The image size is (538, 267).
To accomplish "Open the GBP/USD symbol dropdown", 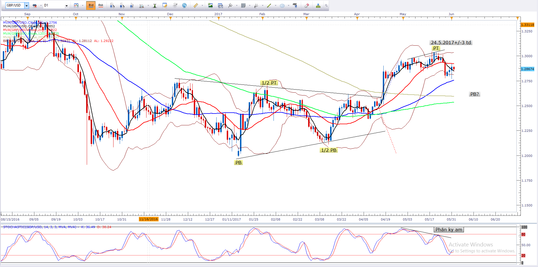I will 26,5.
